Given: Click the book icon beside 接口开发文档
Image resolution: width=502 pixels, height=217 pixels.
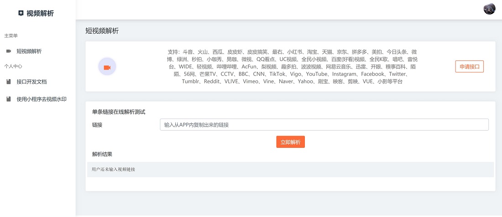Looking at the screenshot, I should pyautogui.click(x=9, y=82).
